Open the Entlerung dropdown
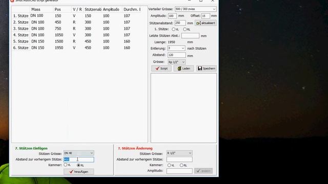 (176, 49)
